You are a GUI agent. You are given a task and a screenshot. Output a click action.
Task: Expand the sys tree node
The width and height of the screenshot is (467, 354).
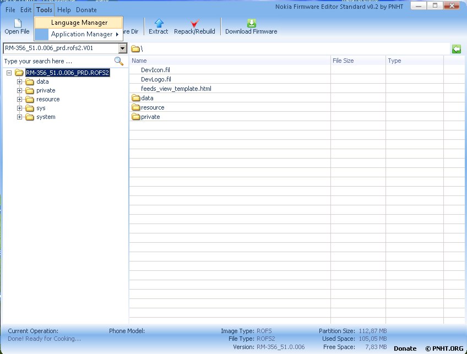point(19,108)
